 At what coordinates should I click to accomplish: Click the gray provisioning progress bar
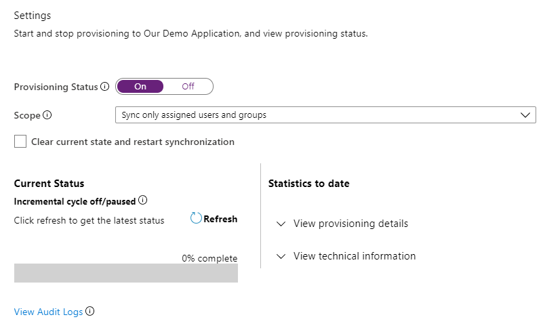click(125, 273)
